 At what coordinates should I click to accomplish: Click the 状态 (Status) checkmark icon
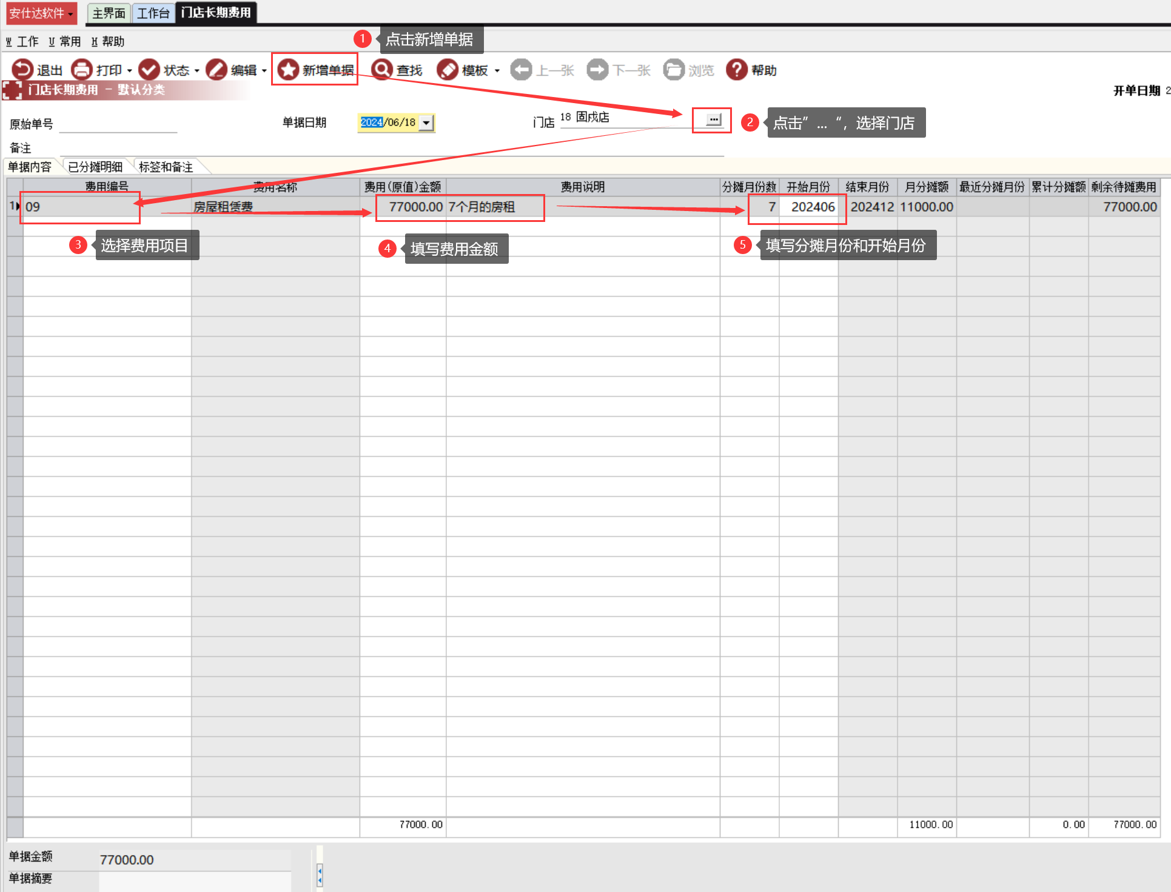[x=149, y=70]
